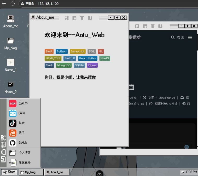Image resolution: width=198 pixels, height=176 pixels.
Task: Open the GitHub entry in Start menu
Action: 22,143
